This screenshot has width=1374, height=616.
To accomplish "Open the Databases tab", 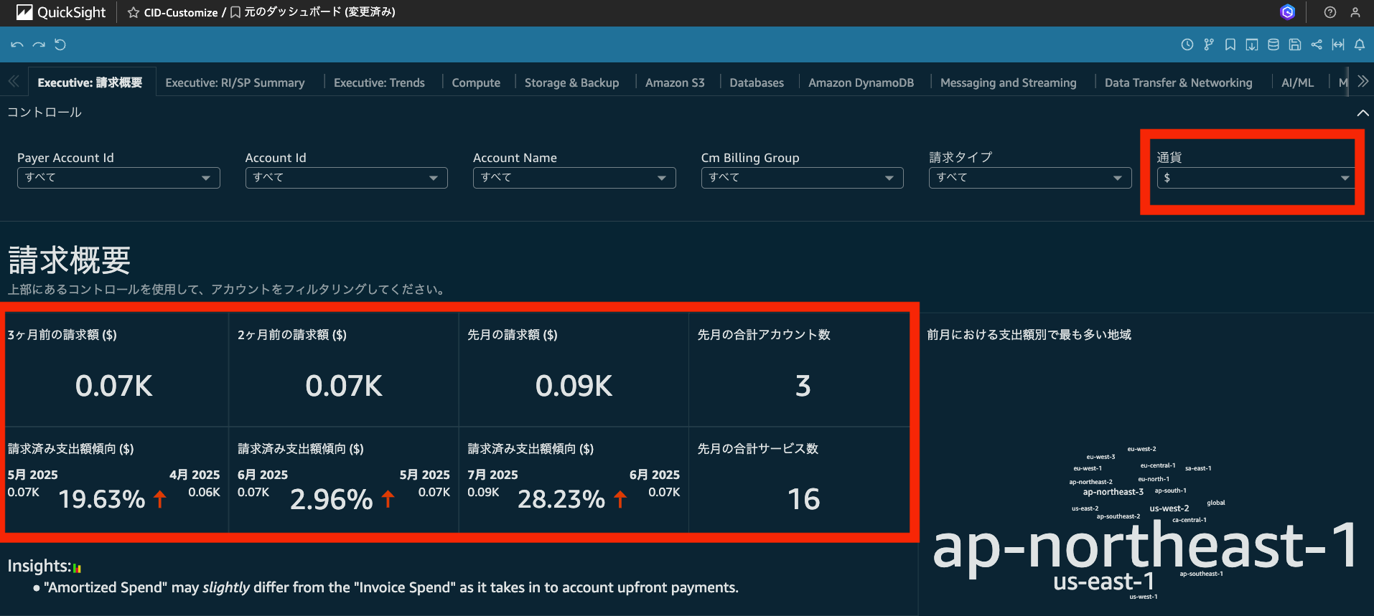I will [757, 82].
